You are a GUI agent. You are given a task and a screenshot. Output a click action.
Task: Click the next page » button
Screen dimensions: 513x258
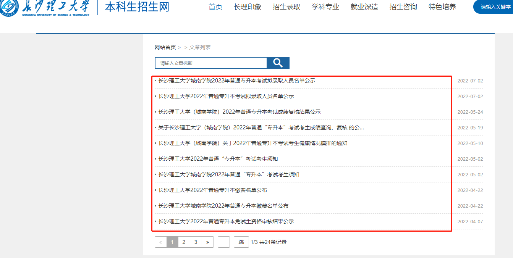pos(207,242)
